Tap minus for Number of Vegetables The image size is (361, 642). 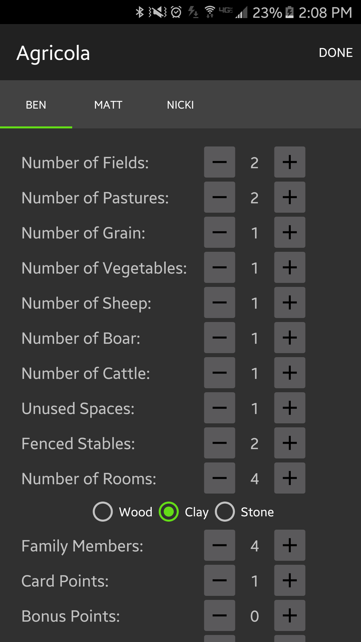tap(220, 267)
